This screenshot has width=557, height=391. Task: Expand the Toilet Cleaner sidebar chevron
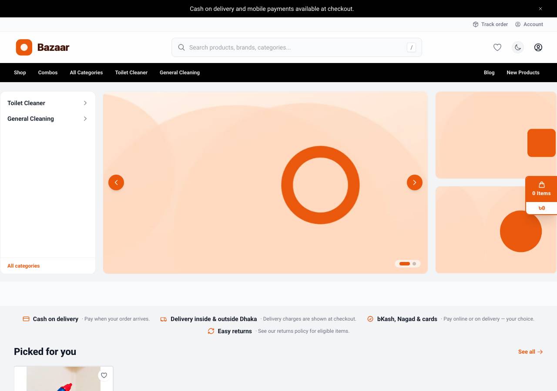[85, 103]
